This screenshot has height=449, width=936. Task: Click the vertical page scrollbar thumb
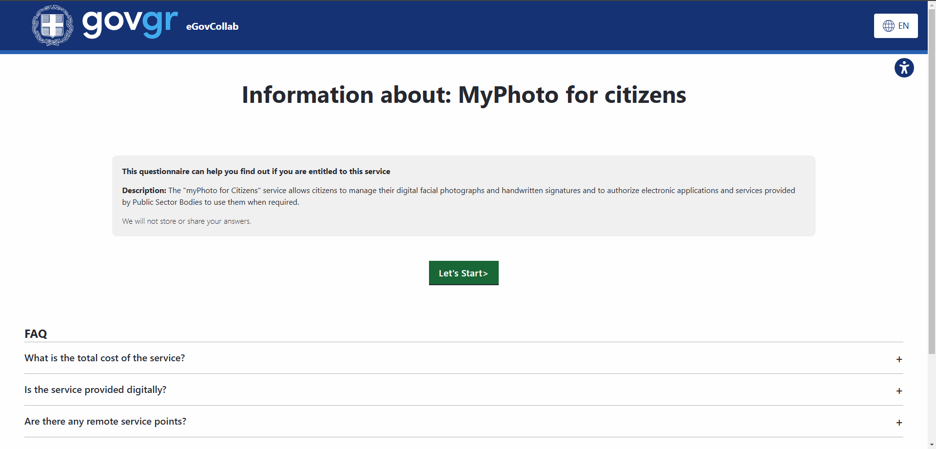point(932,180)
